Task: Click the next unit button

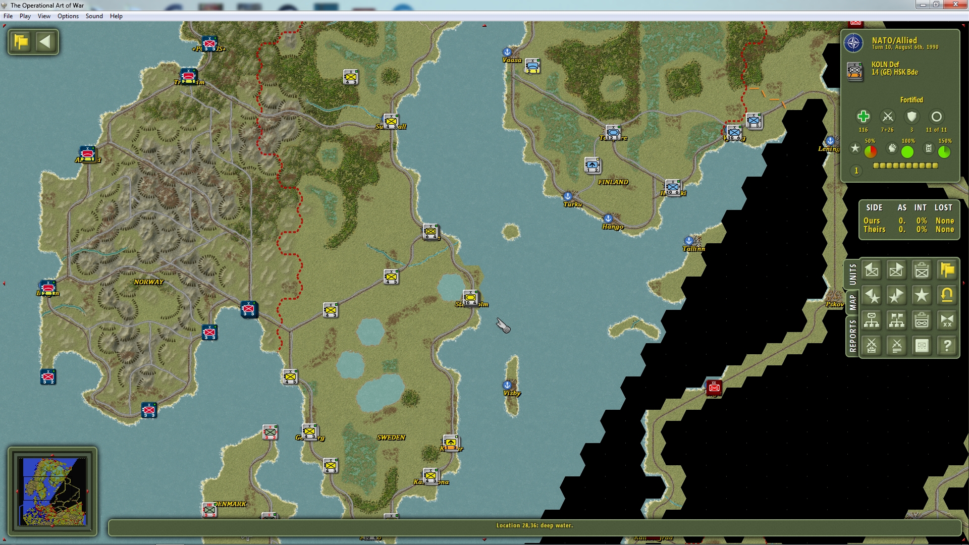Action: [897, 270]
